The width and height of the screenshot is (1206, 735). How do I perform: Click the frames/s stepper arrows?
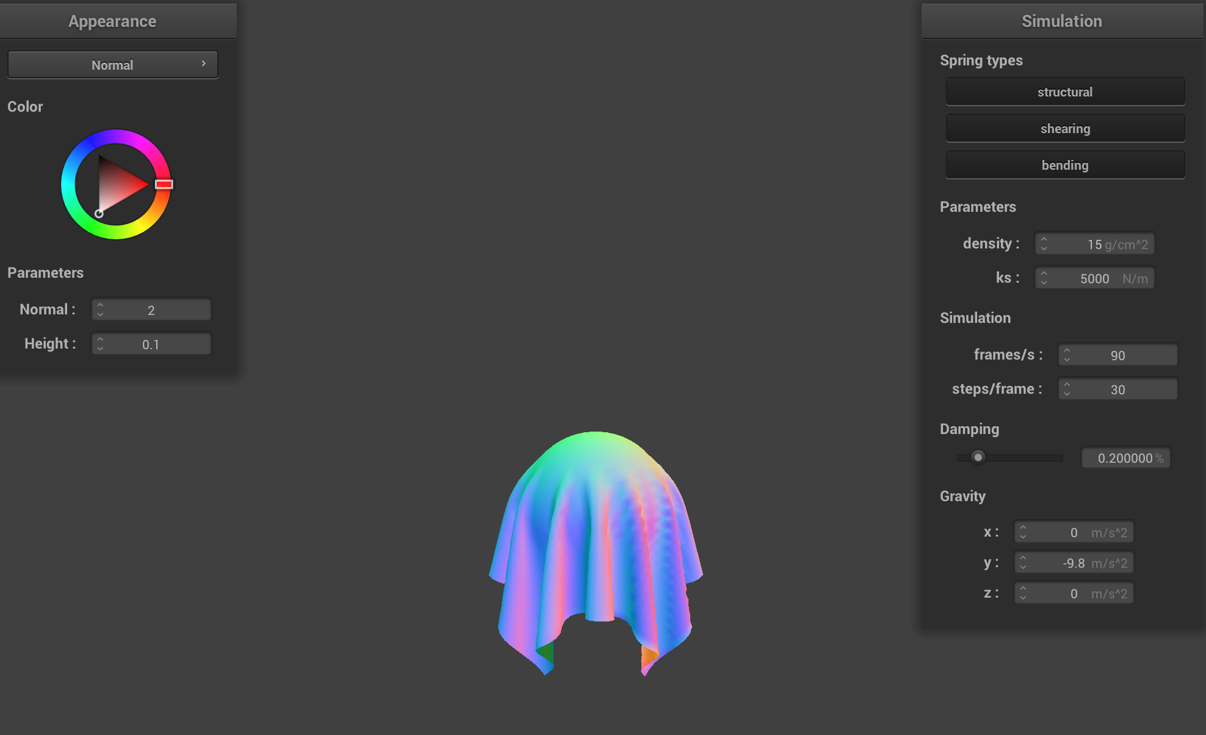click(x=1067, y=355)
